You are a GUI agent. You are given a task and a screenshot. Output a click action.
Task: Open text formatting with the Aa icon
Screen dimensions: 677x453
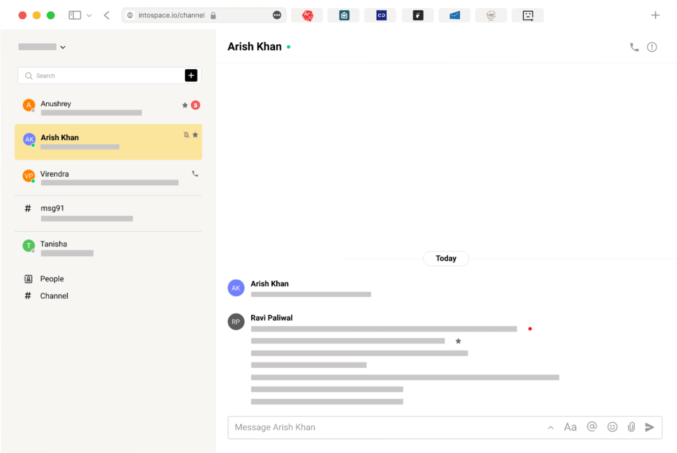tap(570, 427)
